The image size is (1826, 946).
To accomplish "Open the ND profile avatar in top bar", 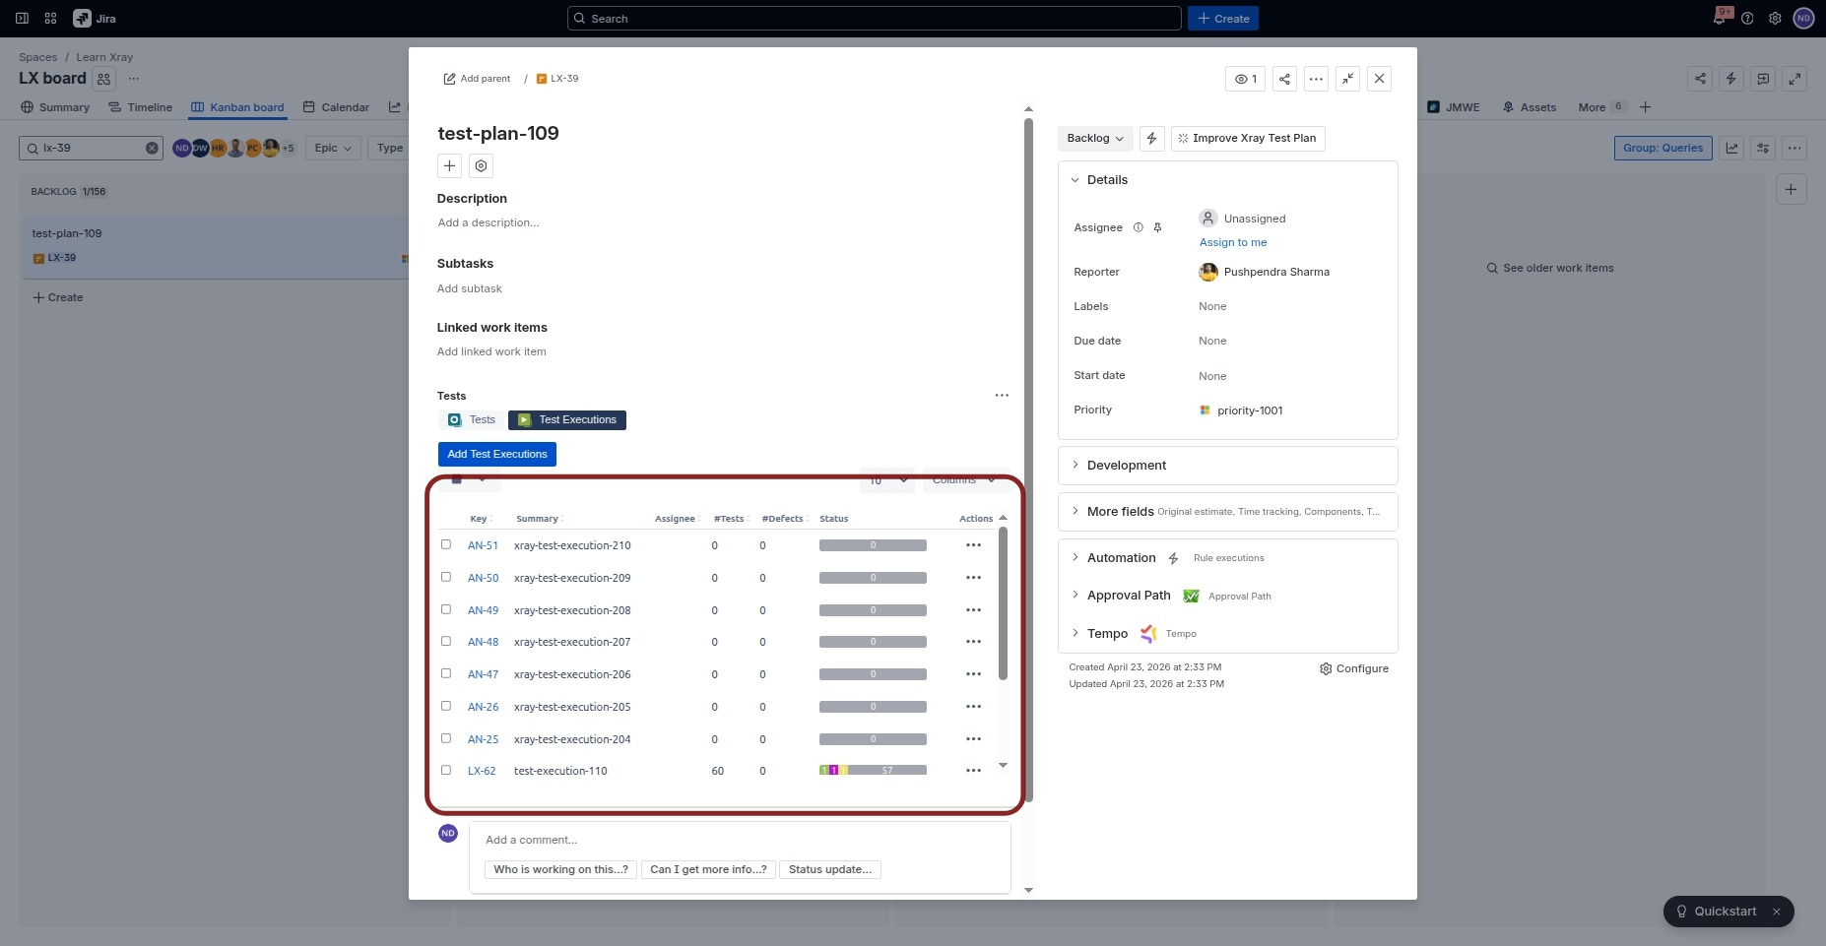I will (1803, 18).
